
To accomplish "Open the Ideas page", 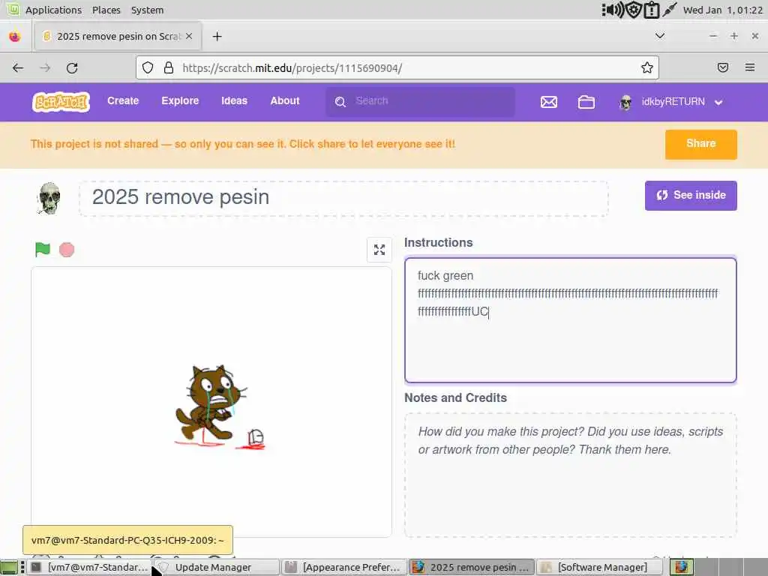I will (x=234, y=101).
